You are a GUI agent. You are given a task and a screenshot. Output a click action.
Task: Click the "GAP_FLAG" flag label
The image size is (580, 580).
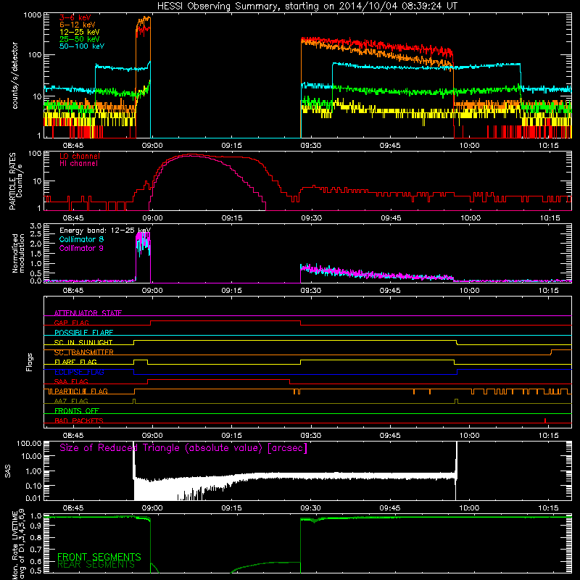[71, 323]
